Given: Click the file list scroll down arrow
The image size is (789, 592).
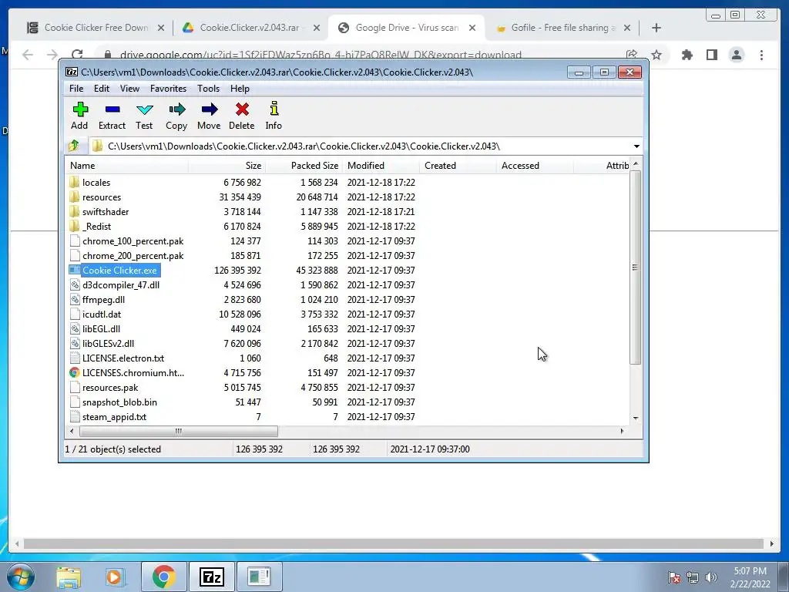Looking at the screenshot, I should pos(636,419).
